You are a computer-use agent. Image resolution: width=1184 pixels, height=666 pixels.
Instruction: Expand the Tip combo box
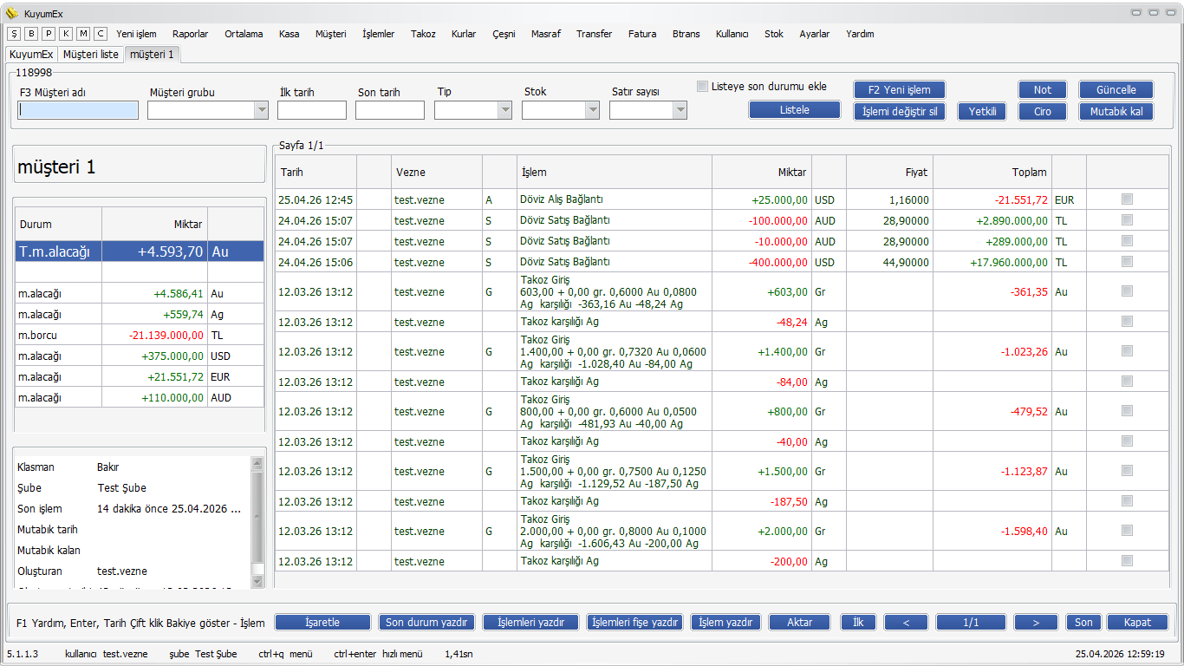[504, 110]
